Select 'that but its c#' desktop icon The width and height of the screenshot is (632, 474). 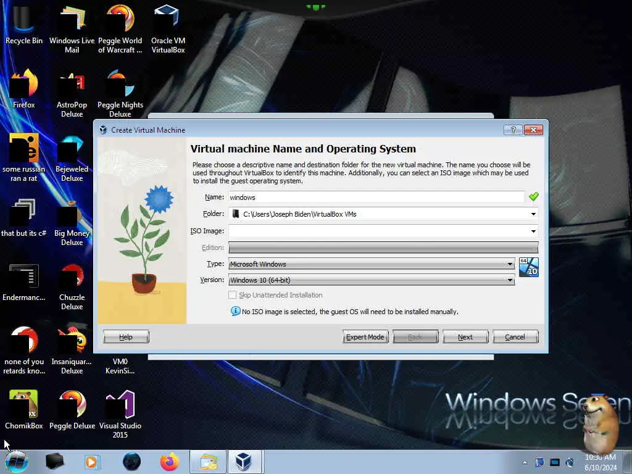coord(24,218)
